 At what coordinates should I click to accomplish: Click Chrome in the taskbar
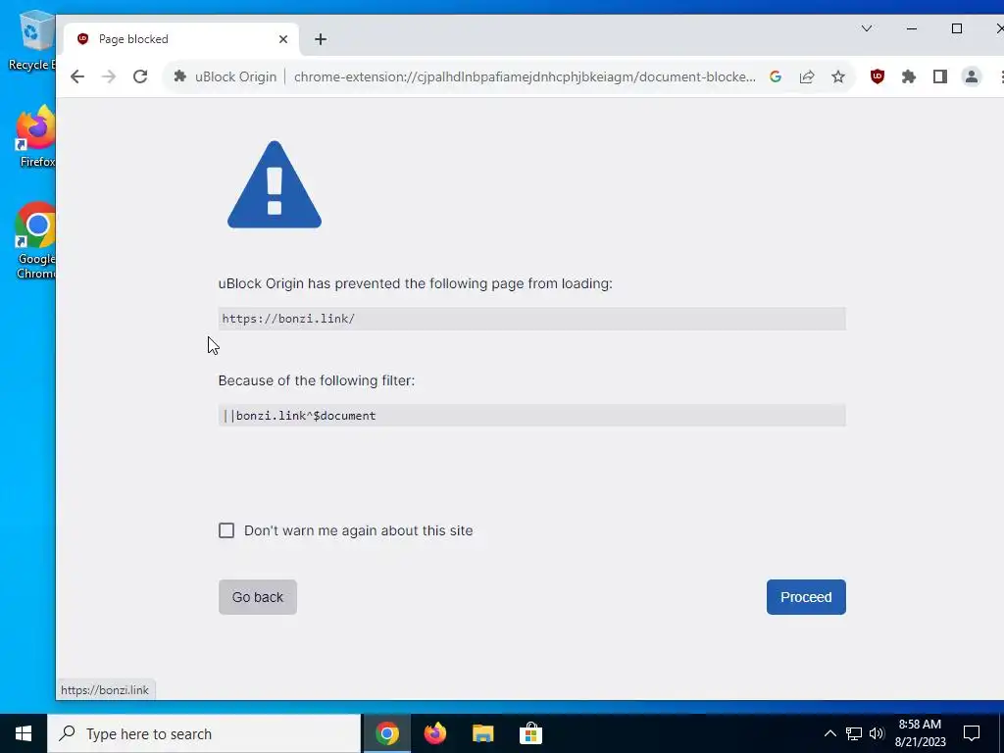tap(386, 733)
